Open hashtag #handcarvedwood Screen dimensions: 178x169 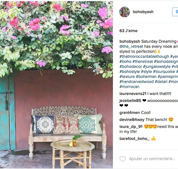(x=137, y=82)
